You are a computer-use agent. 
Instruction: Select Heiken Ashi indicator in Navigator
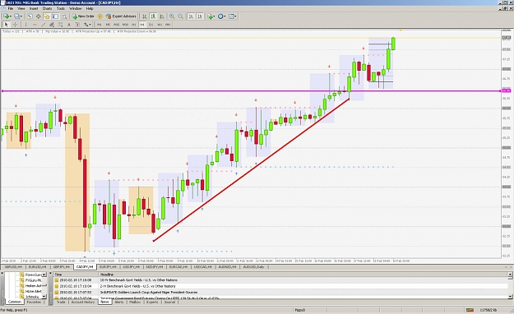tap(34, 286)
